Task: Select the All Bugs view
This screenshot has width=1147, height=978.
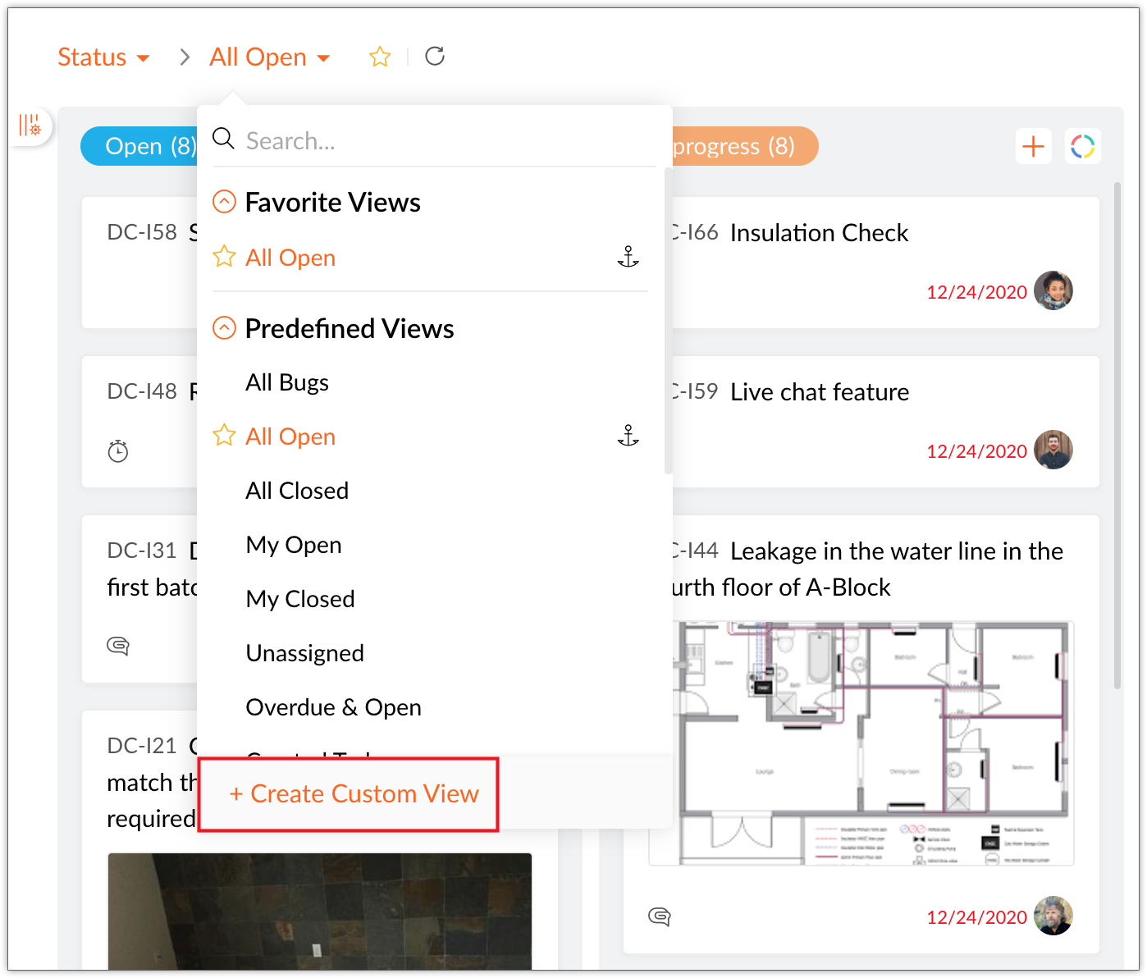Action: click(287, 382)
